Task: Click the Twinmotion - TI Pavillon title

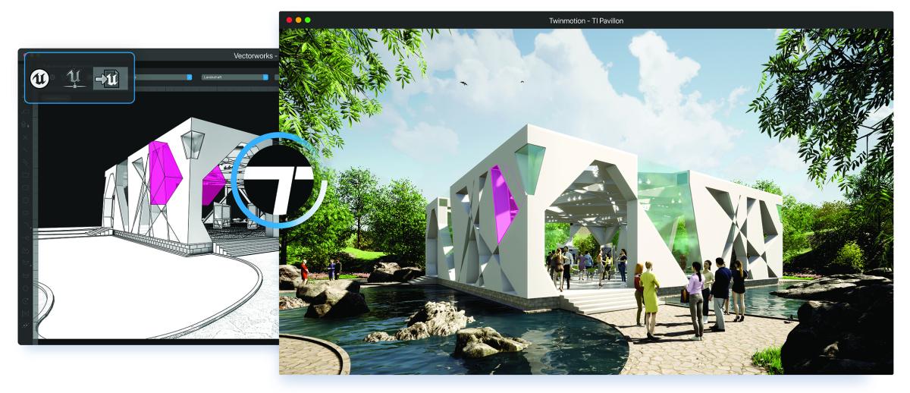Action: [x=586, y=20]
